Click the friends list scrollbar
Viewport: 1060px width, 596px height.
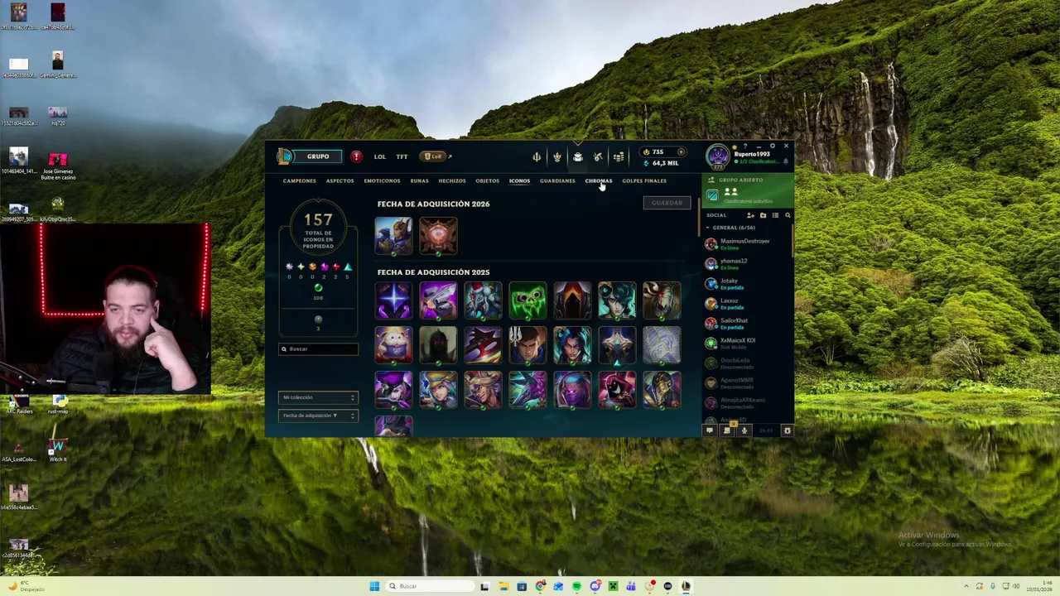coord(793,240)
